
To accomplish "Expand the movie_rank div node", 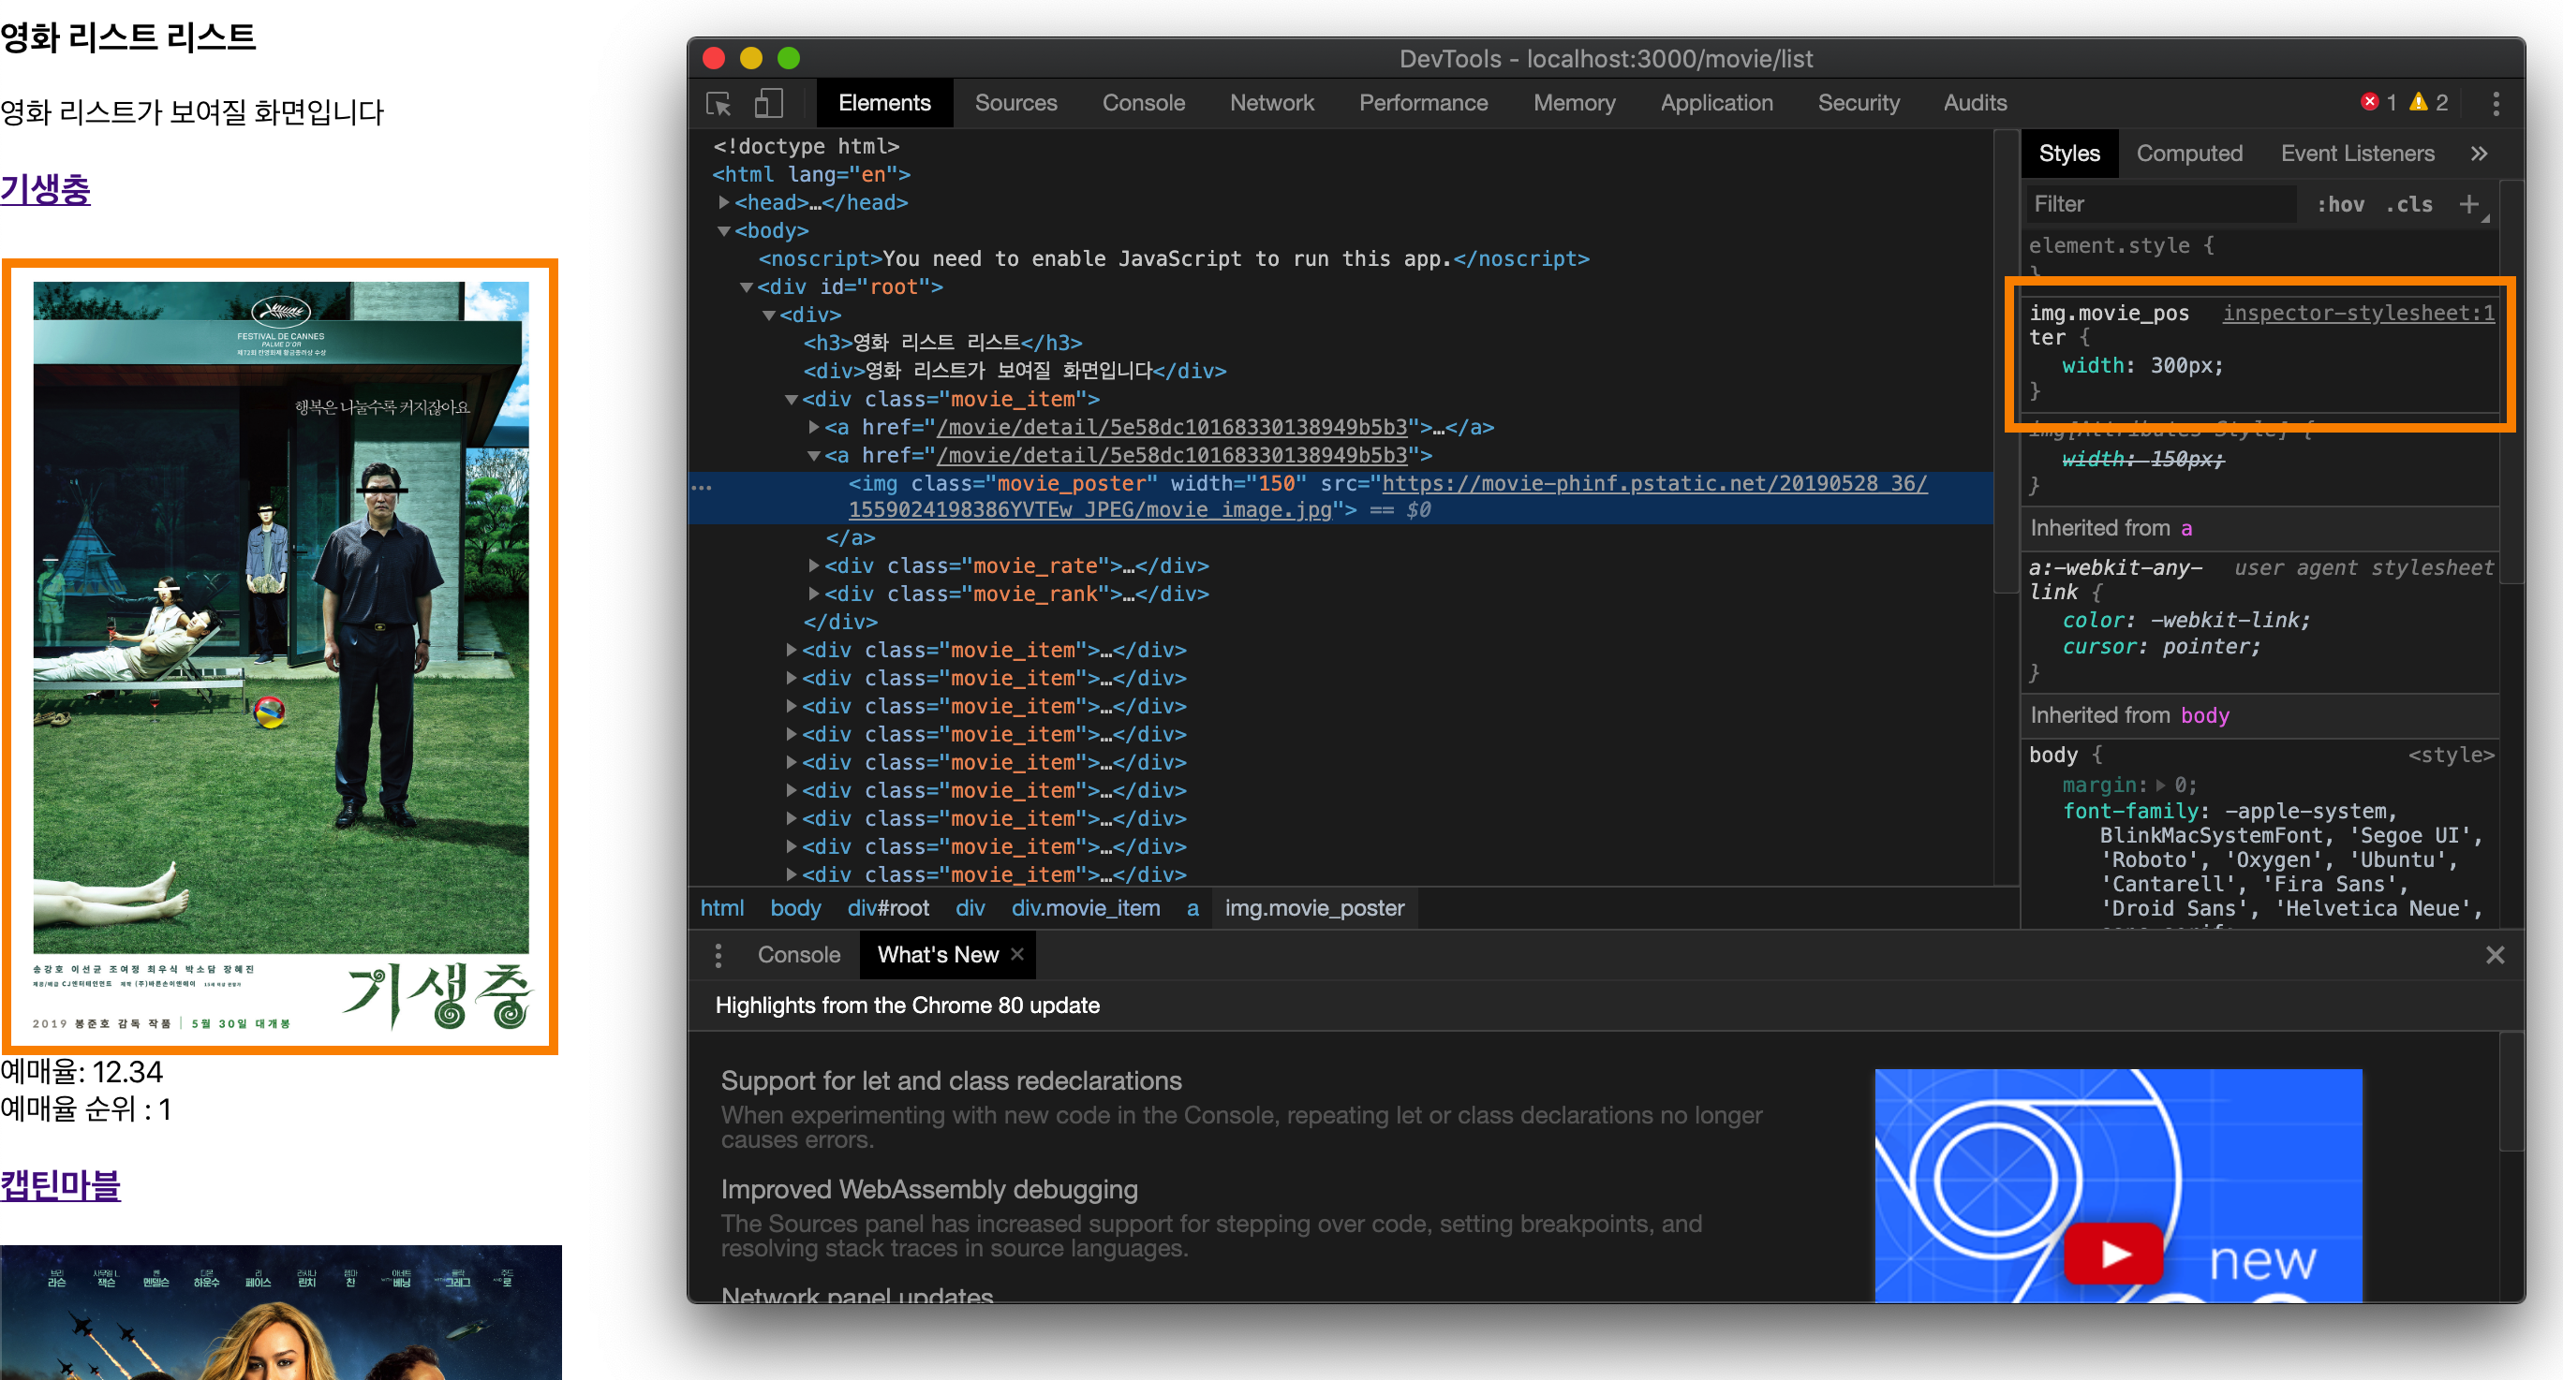I will pyautogui.click(x=814, y=594).
